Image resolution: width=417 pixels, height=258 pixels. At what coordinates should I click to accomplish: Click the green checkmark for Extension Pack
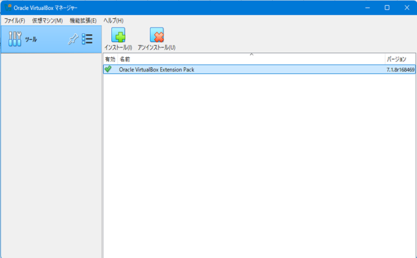[x=108, y=69]
